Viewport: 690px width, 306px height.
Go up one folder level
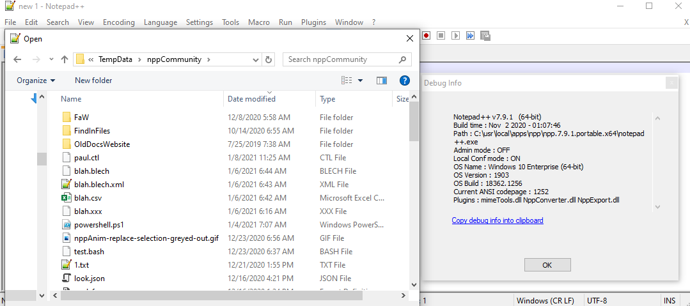coord(64,59)
